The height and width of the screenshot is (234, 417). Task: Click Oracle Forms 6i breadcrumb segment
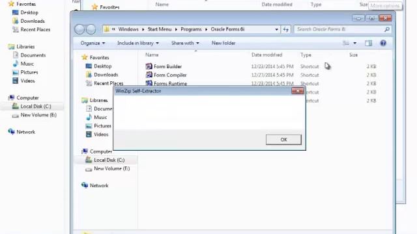(x=227, y=29)
